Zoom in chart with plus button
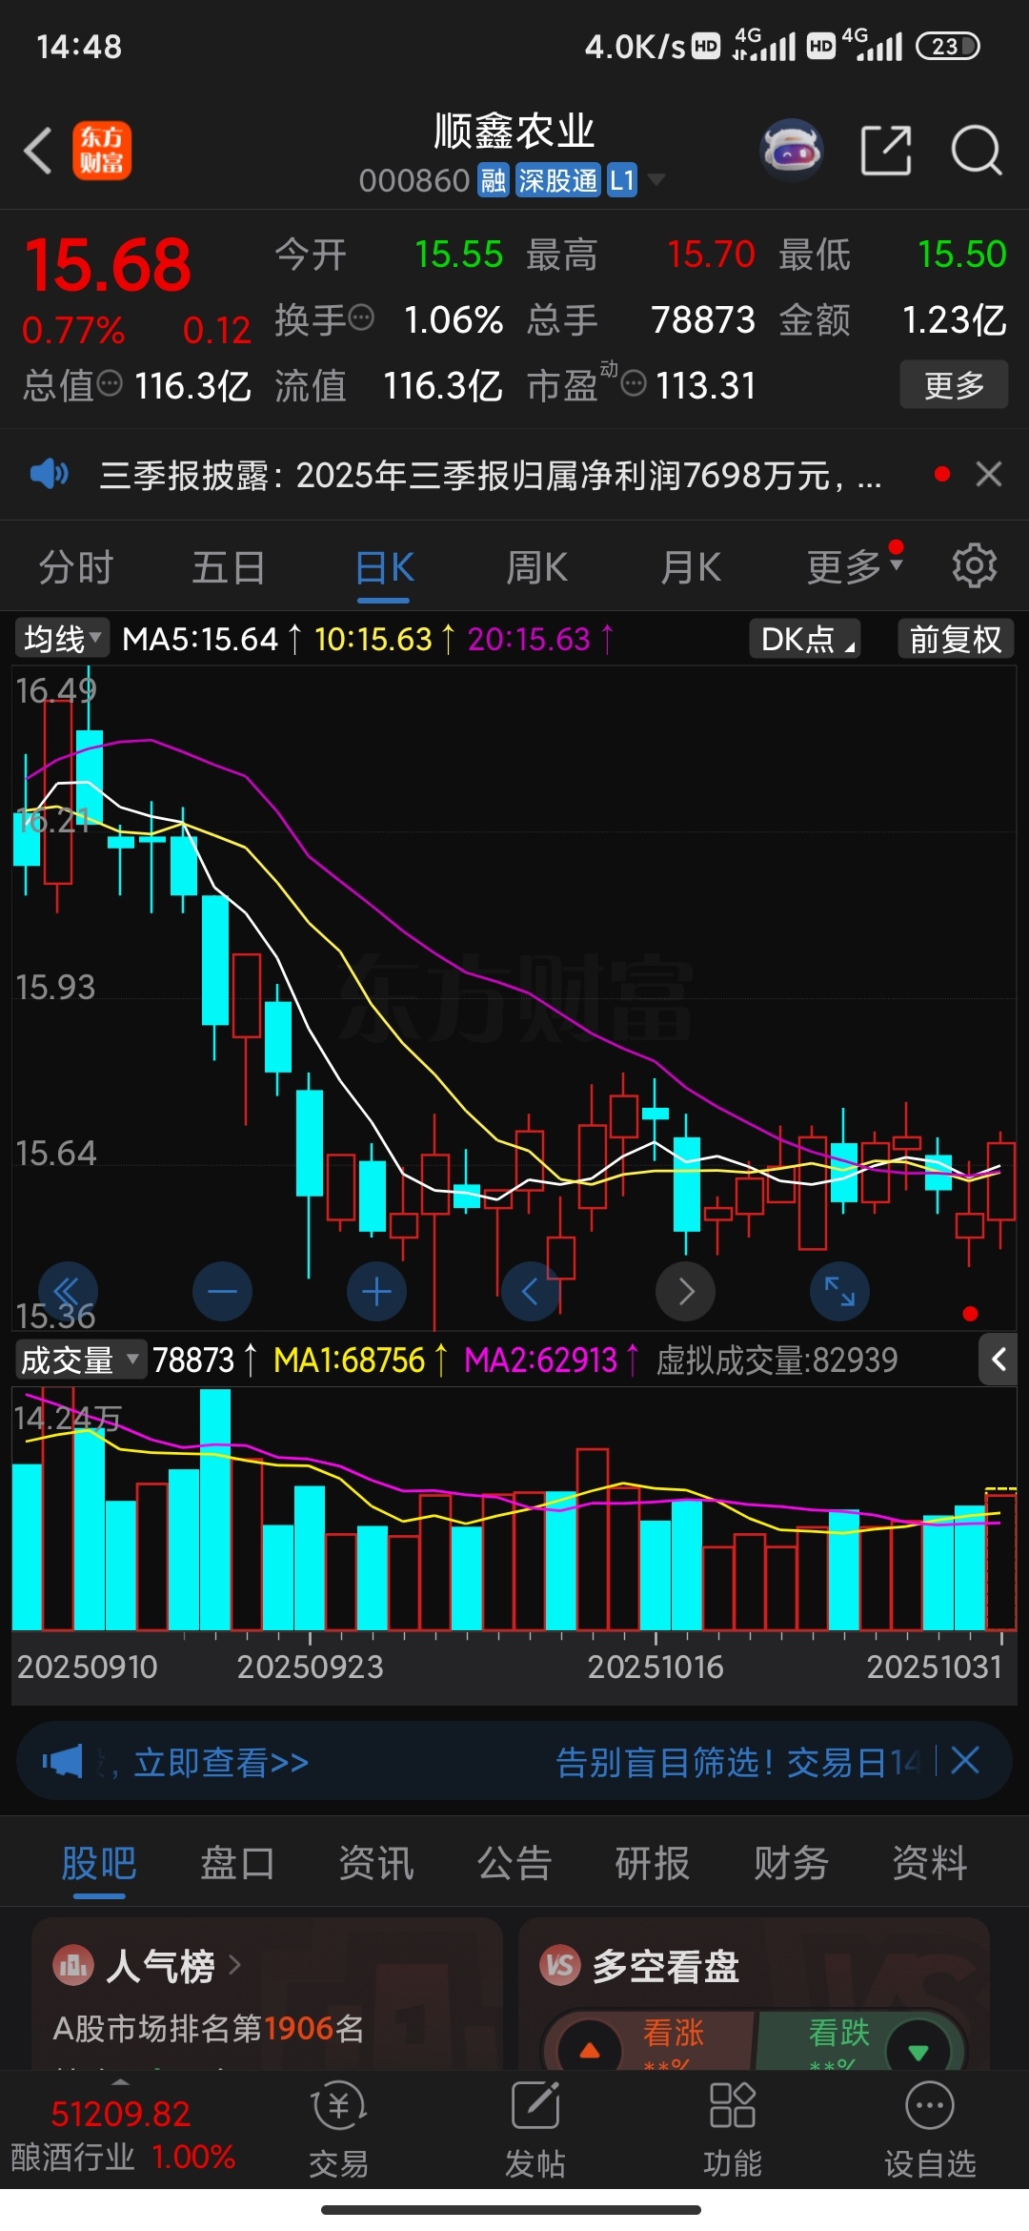Screen dimensions: 1029x2231 [x=376, y=1292]
